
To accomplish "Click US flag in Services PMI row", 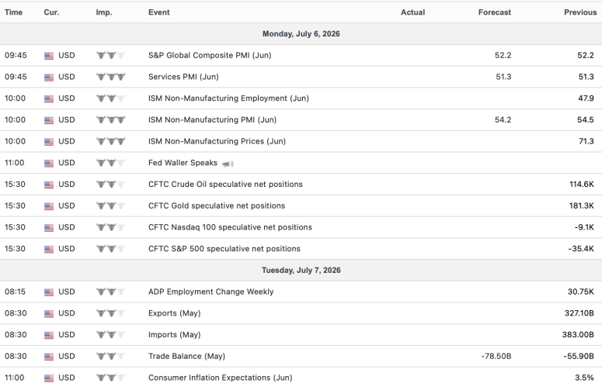I will [49, 77].
